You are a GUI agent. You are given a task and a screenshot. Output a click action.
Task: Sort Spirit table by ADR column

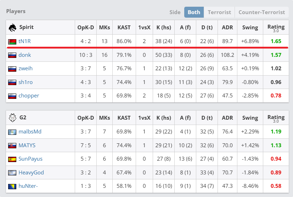pos(227,27)
